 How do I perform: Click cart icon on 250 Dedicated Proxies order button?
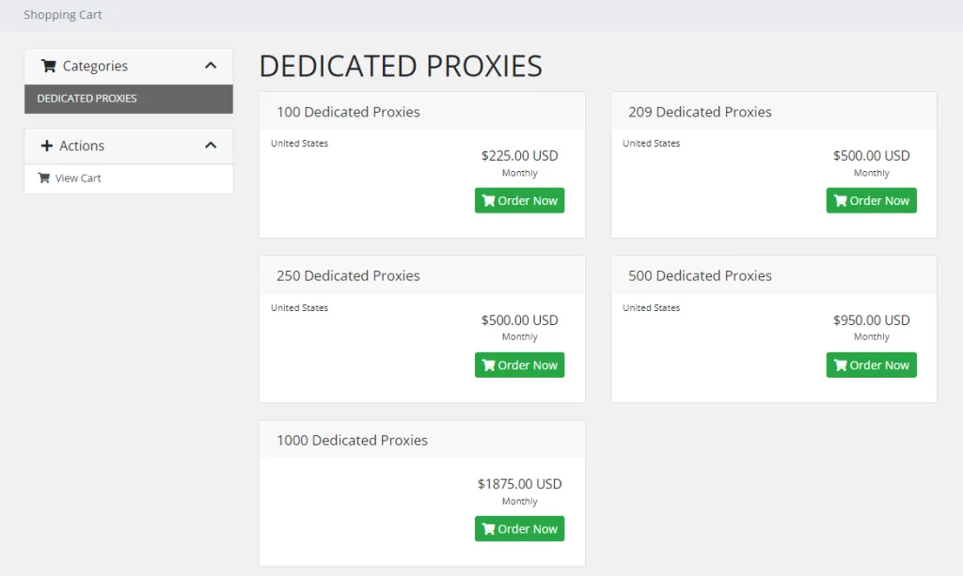[x=488, y=365]
